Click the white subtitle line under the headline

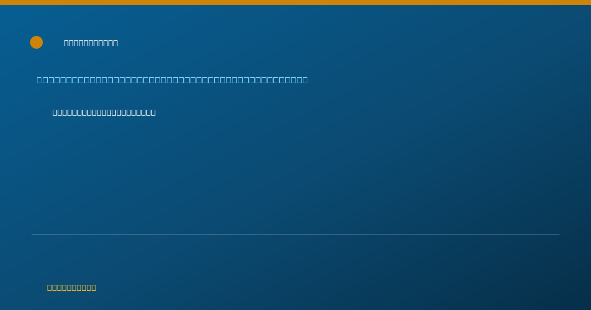104,113
